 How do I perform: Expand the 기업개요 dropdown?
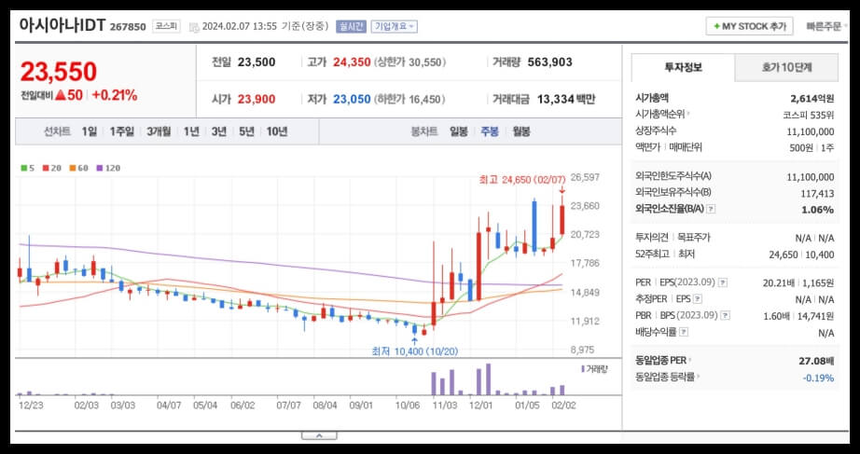pyautogui.click(x=394, y=26)
